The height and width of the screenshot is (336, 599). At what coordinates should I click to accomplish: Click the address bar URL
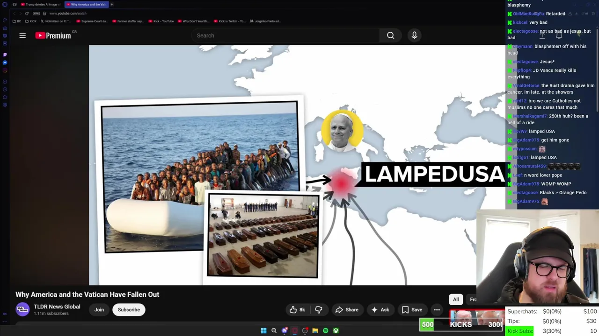67,14
